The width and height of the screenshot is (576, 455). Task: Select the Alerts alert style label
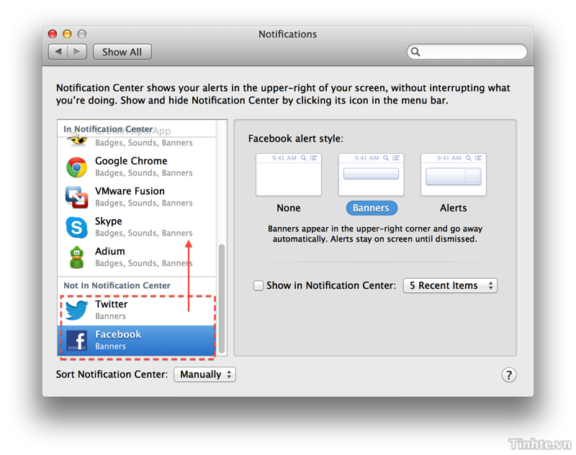pyautogui.click(x=454, y=208)
